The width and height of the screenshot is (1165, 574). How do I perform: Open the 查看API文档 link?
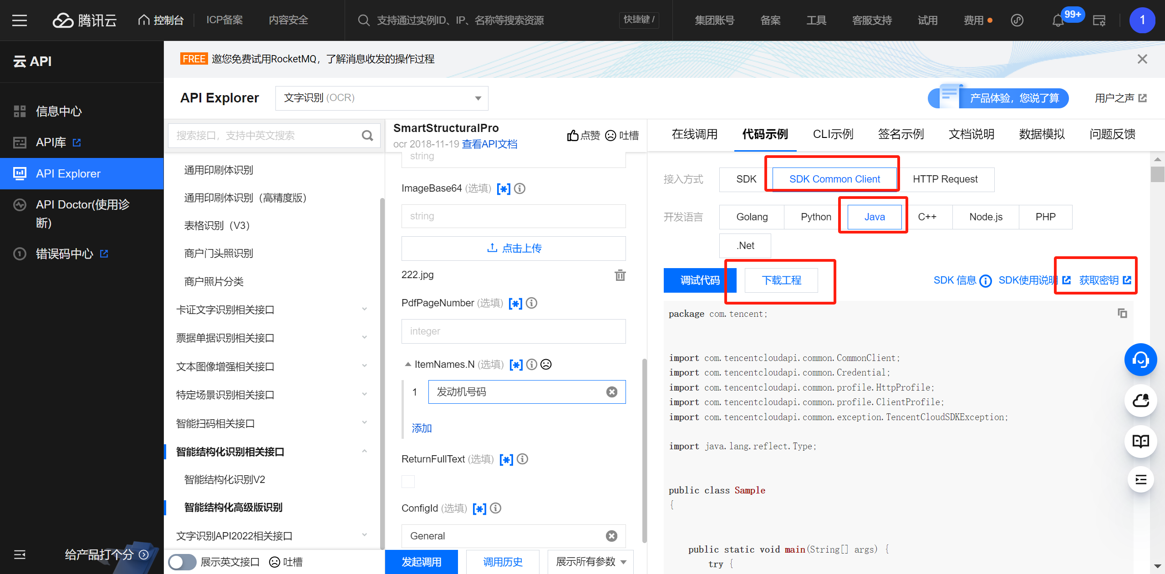489,144
